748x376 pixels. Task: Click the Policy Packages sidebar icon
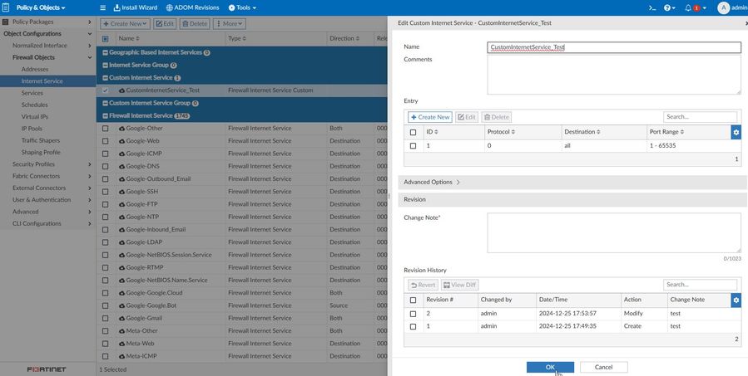tap(6, 22)
